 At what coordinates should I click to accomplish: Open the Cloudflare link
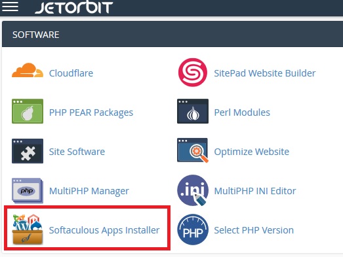(71, 73)
